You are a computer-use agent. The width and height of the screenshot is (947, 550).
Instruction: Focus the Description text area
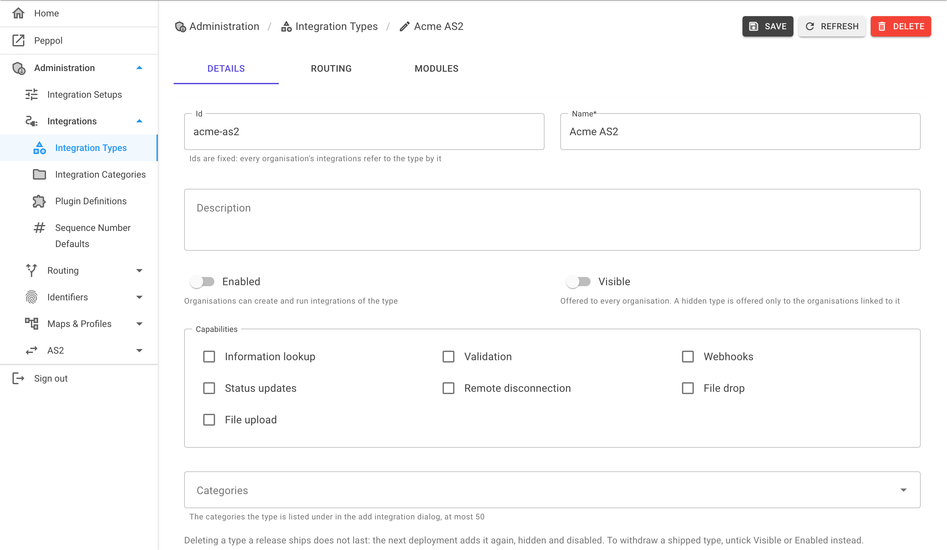coord(552,219)
